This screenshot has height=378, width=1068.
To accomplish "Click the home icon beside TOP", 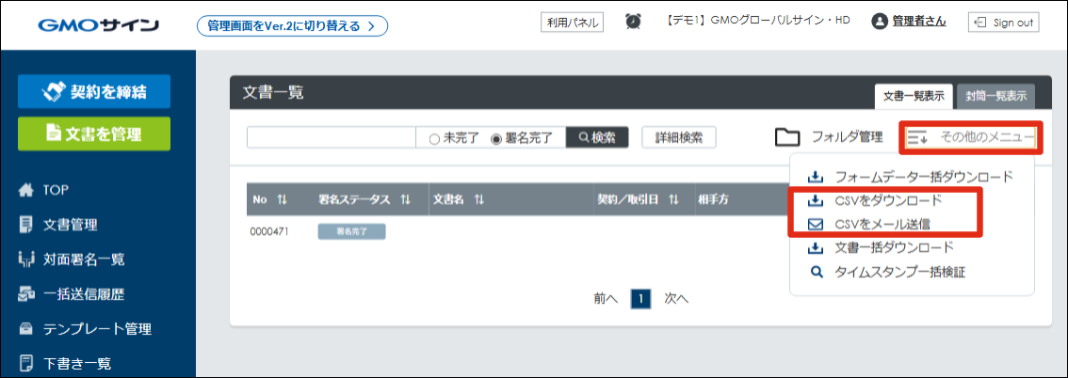I will tap(26, 189).
